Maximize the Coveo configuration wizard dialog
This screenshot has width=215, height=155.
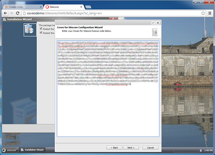click(153, 23)
